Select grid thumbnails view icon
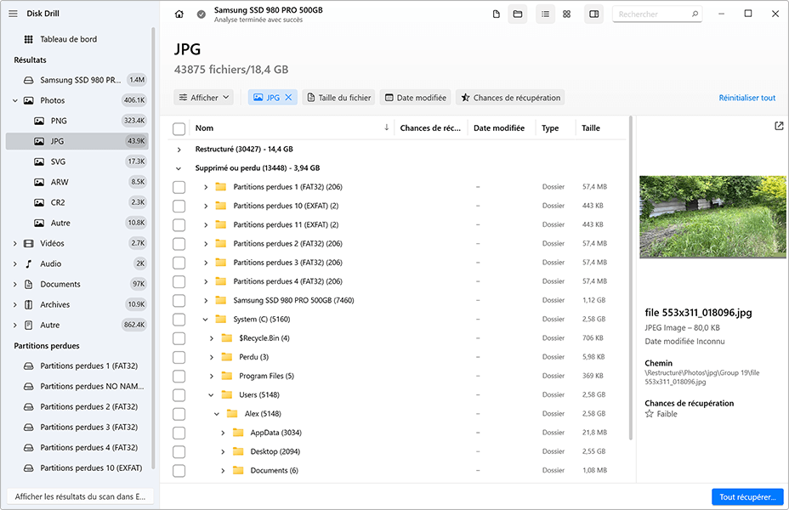The width and height of the screenshot is (789, 510). tap(566, 14)
